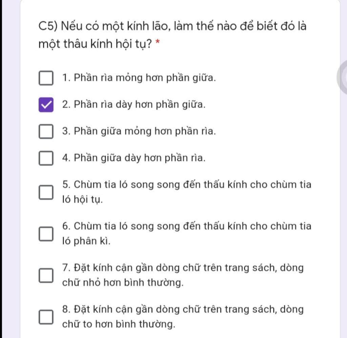347x338 pixels.
Task: Check box 7 'dòng chữ nhỏ hơn bình thường'
Action: 46,275
